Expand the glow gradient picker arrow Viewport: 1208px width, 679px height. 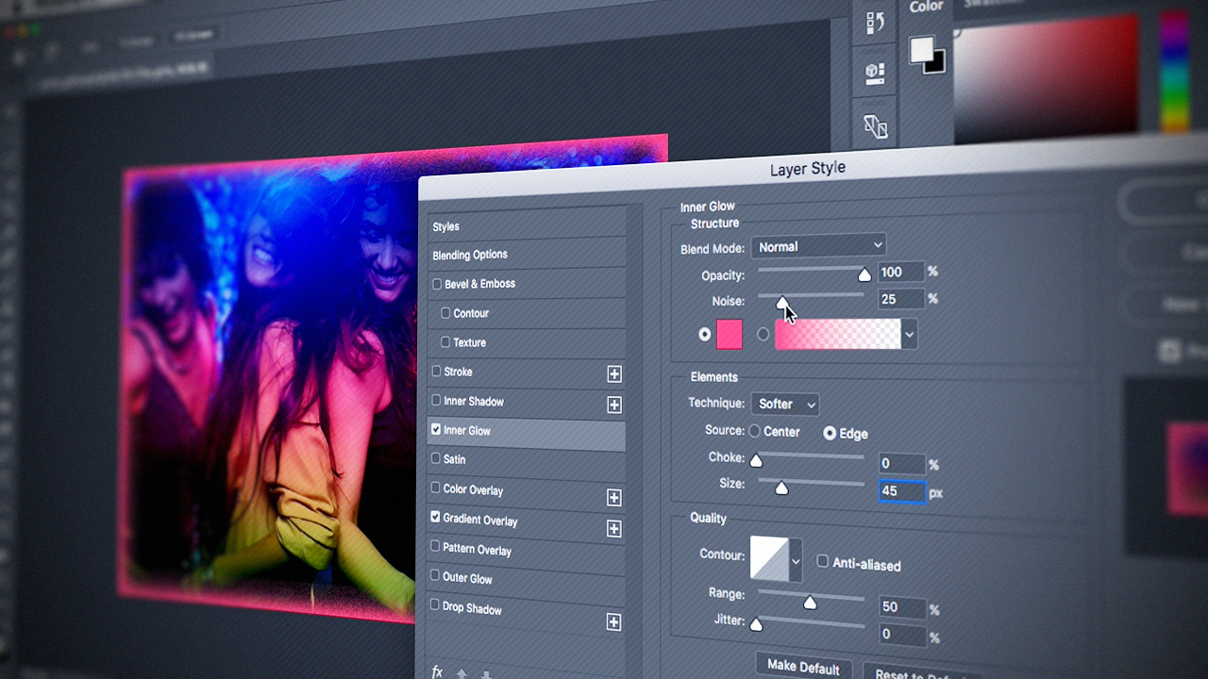coord(909,334)
